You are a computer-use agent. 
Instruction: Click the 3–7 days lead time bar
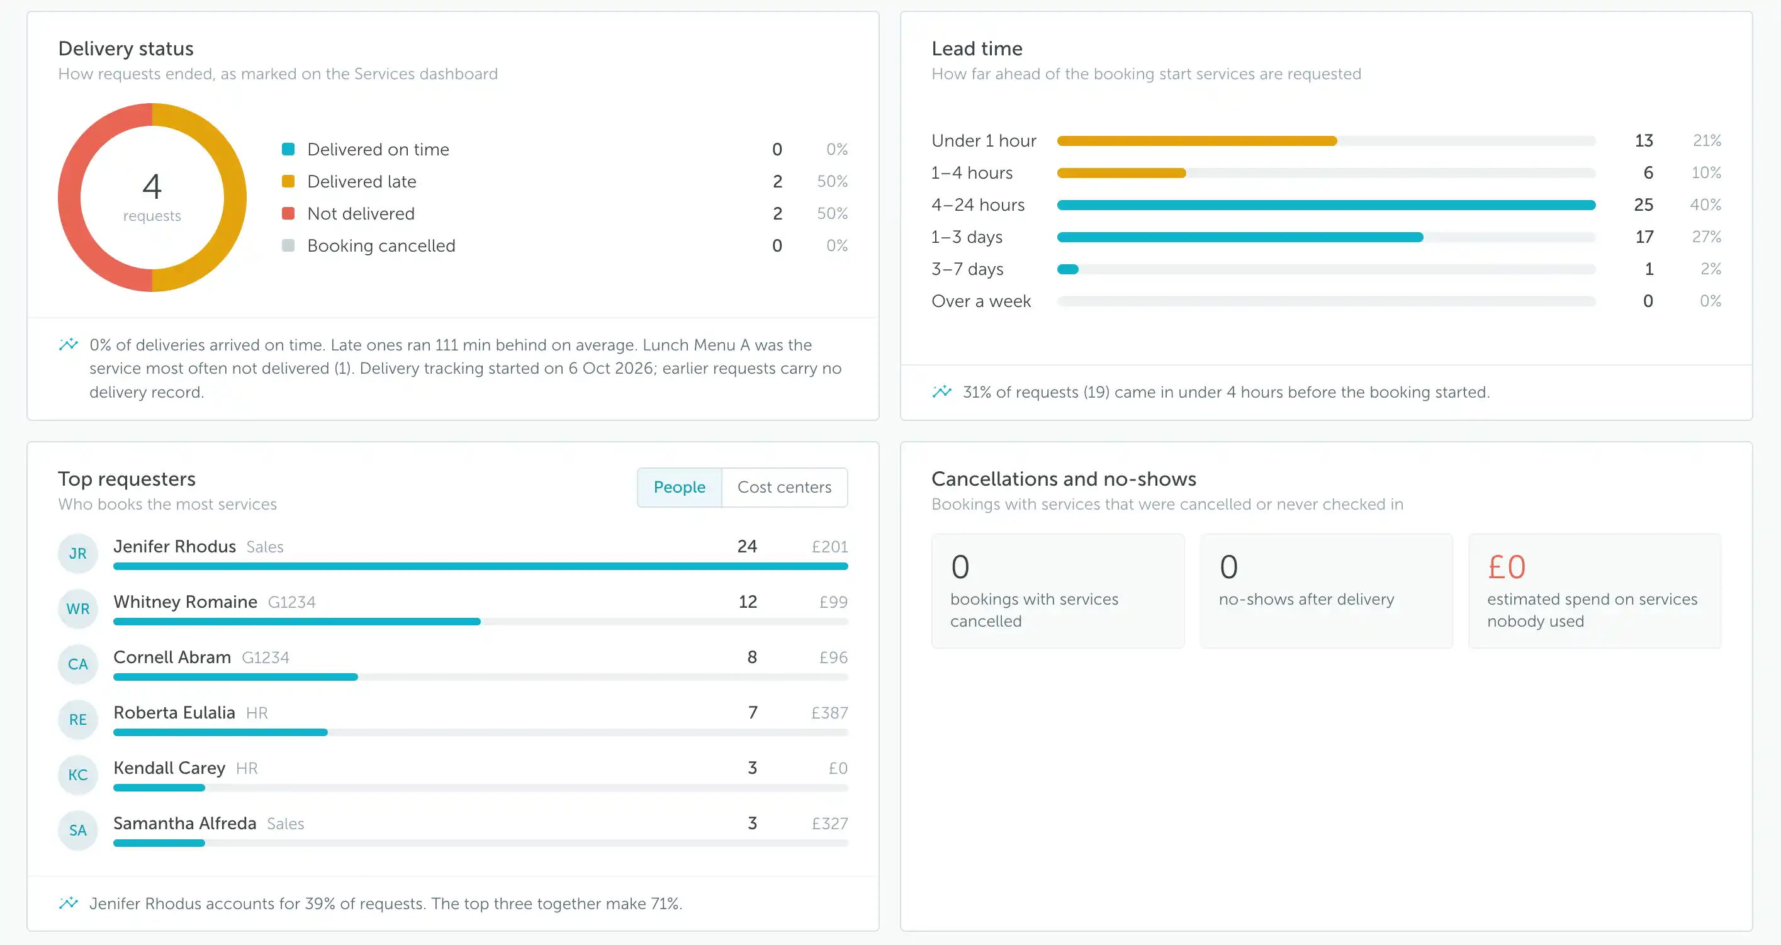pos(1326,270)
